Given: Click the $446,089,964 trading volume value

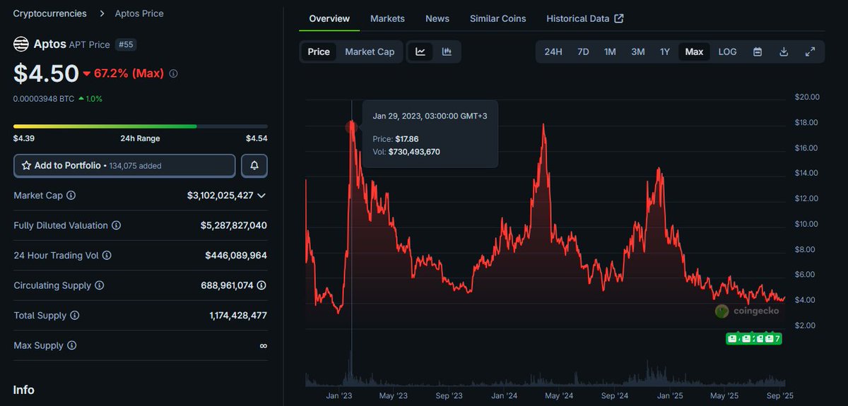Looking at the screenshot, I should (236, 256).
